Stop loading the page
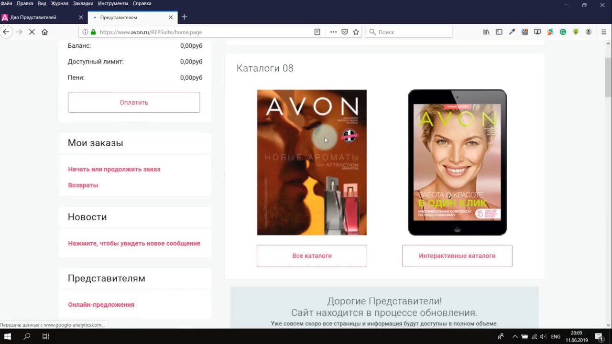The width and height of the screenshot is (612, 344). [x=32, y=32]
